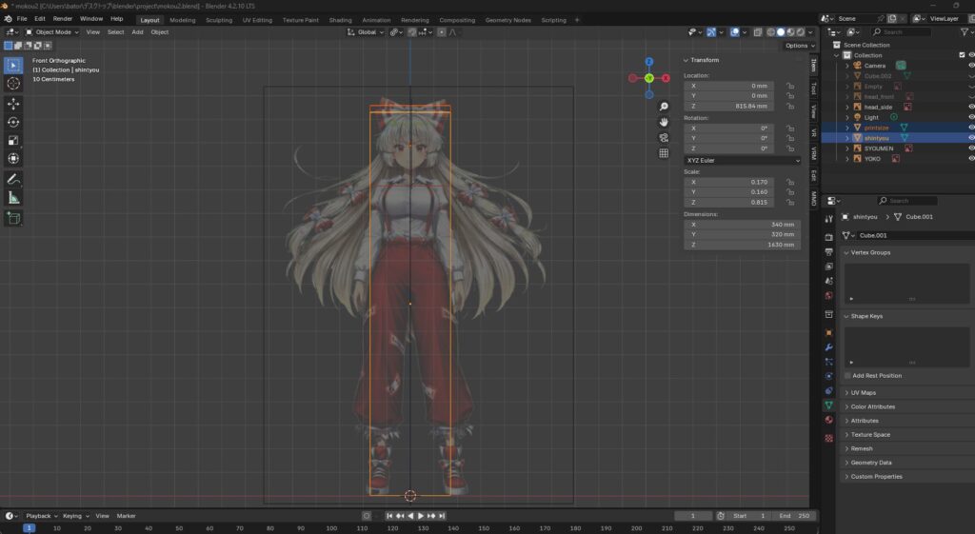Viewport: 975px width, 534px height.
Task: Hide the shintyou object with eye icon
Action: point(972,137)
